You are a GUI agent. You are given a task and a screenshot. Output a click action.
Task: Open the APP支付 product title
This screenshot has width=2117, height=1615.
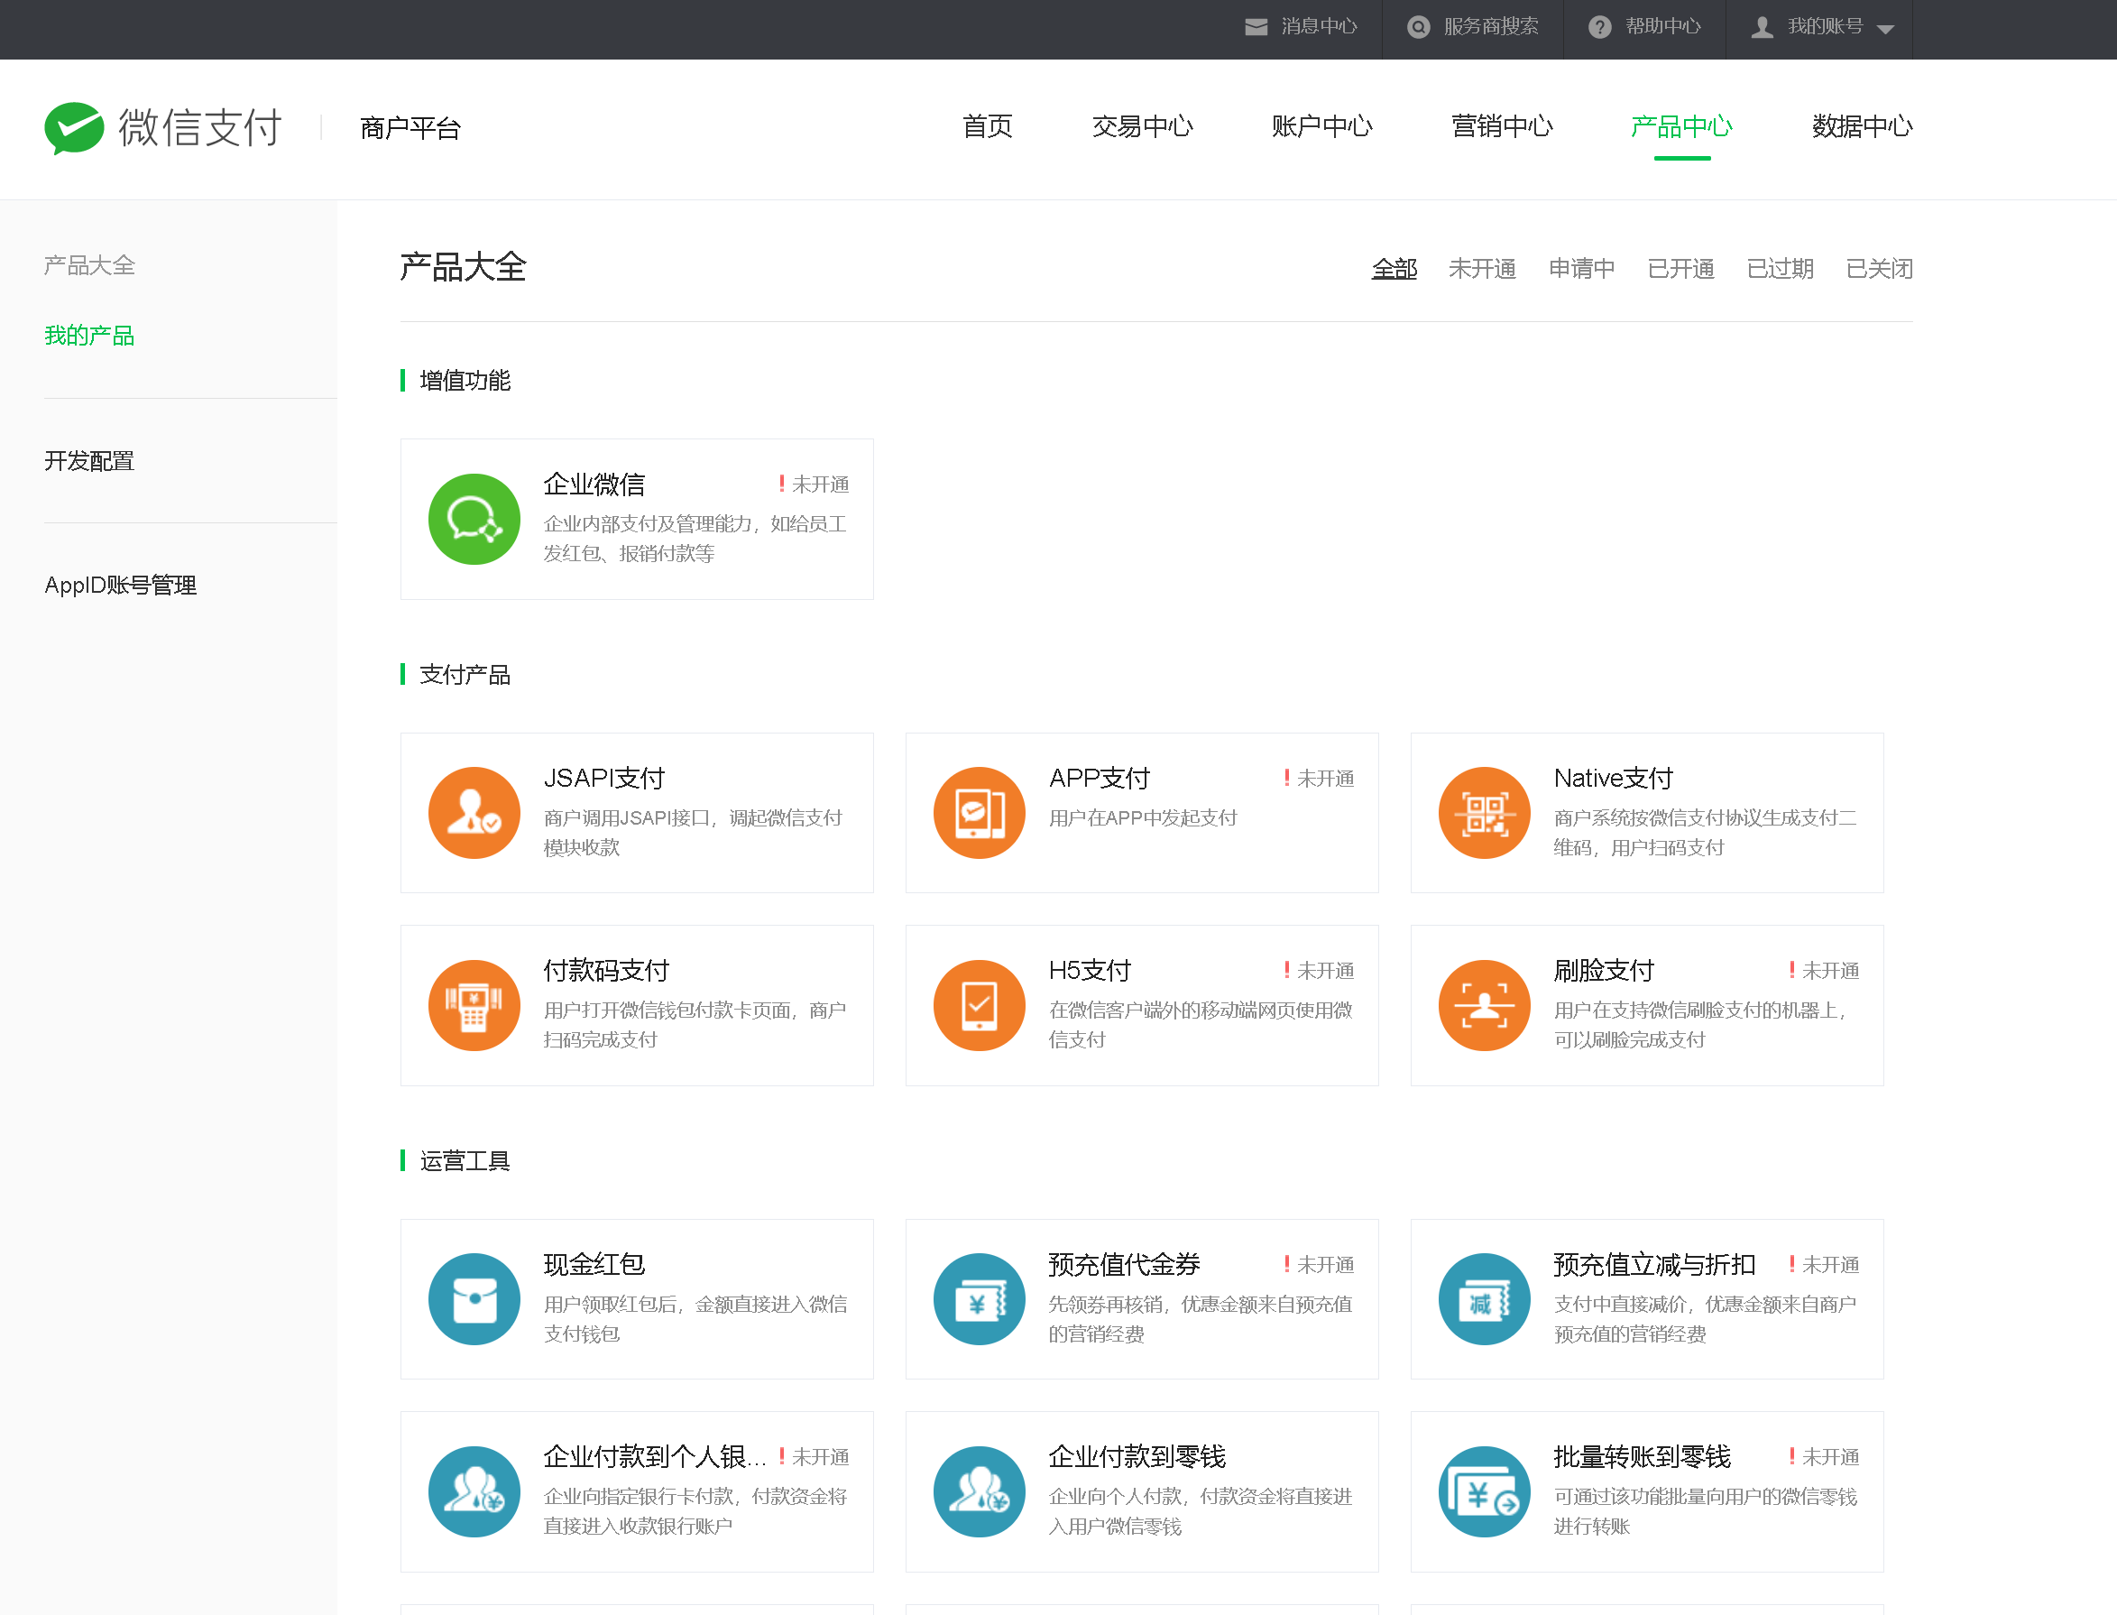click(1100, 778)
